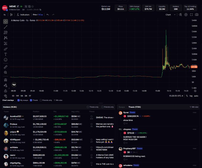Click the AMC token logo
This screenshot has width=202, height=168.
[5, 8]
